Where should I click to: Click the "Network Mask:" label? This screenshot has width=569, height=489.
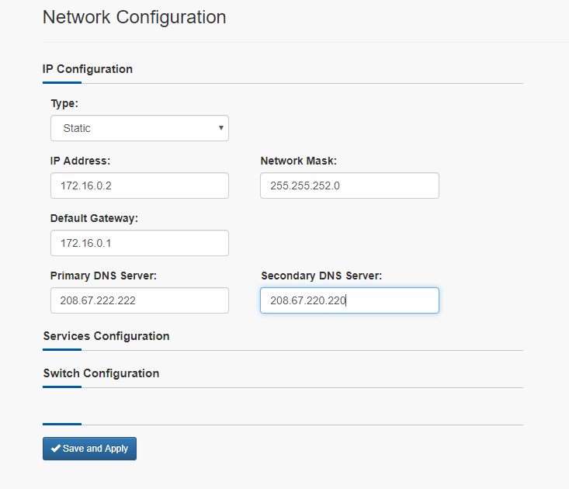click(x=299, y=161)
